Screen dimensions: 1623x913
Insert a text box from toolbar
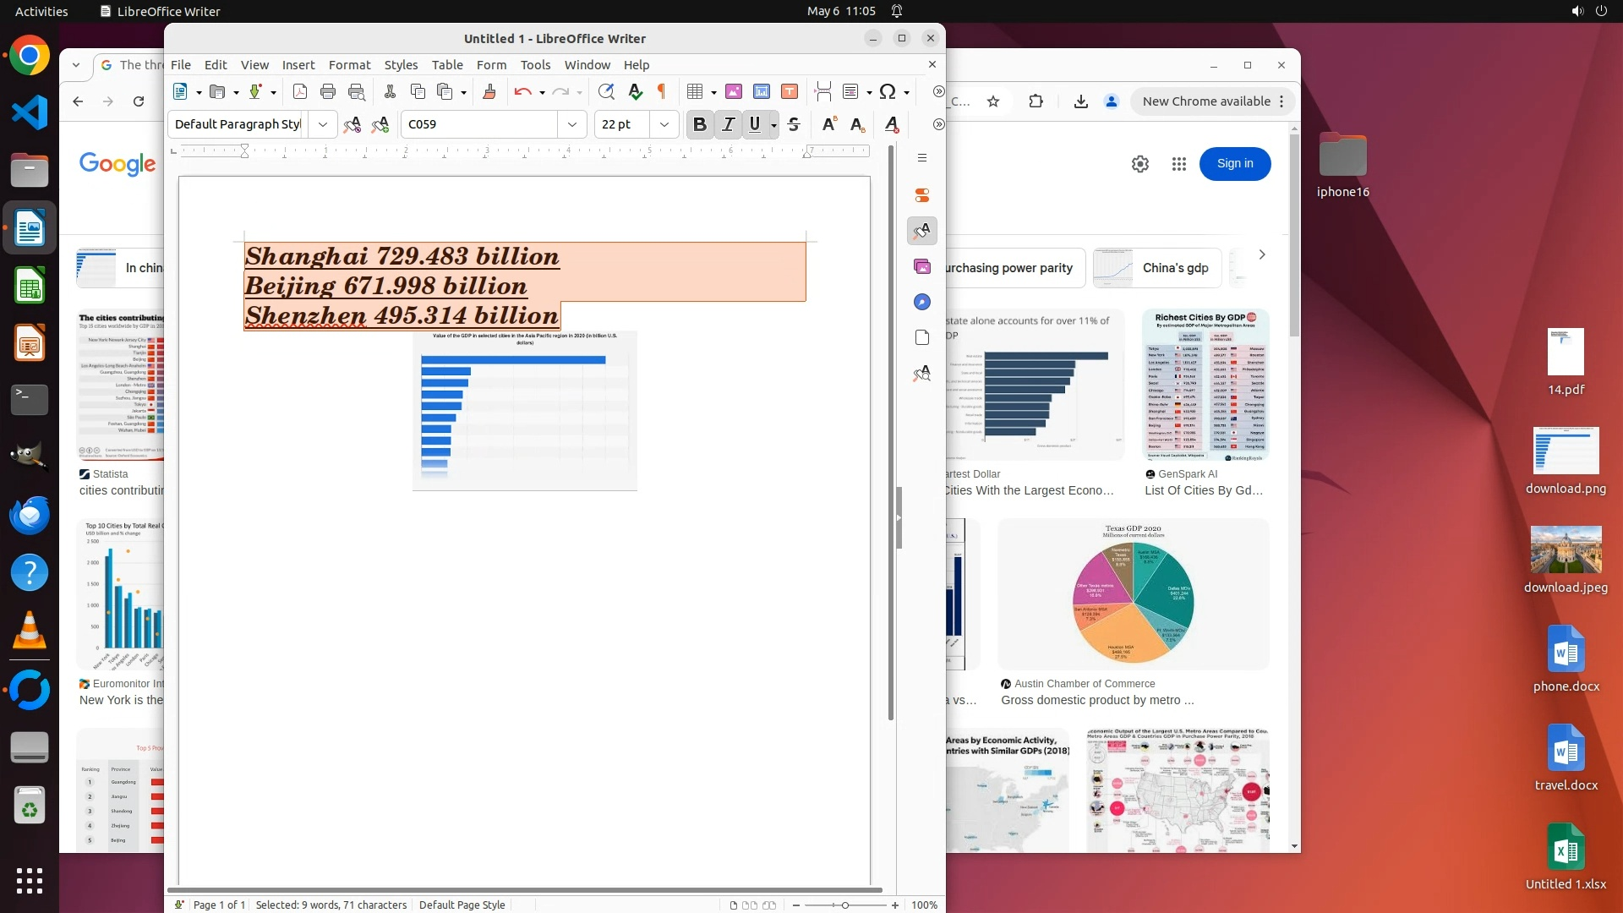tap(790, 91)
